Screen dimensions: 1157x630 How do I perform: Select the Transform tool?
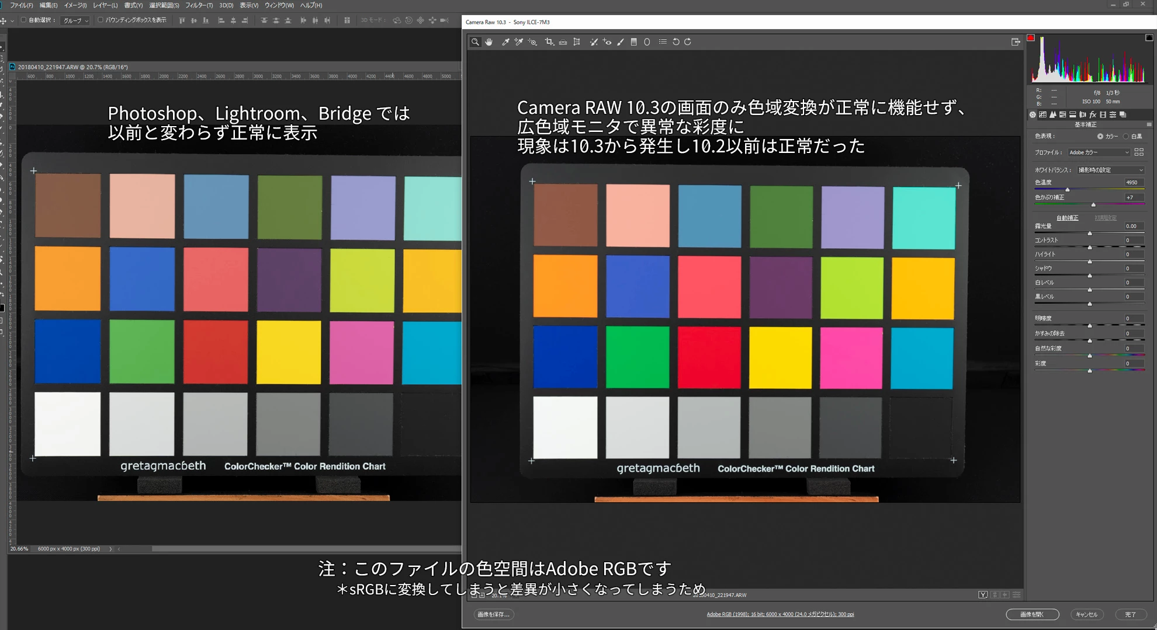[577, 42]
